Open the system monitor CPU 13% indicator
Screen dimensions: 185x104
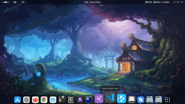149,2
